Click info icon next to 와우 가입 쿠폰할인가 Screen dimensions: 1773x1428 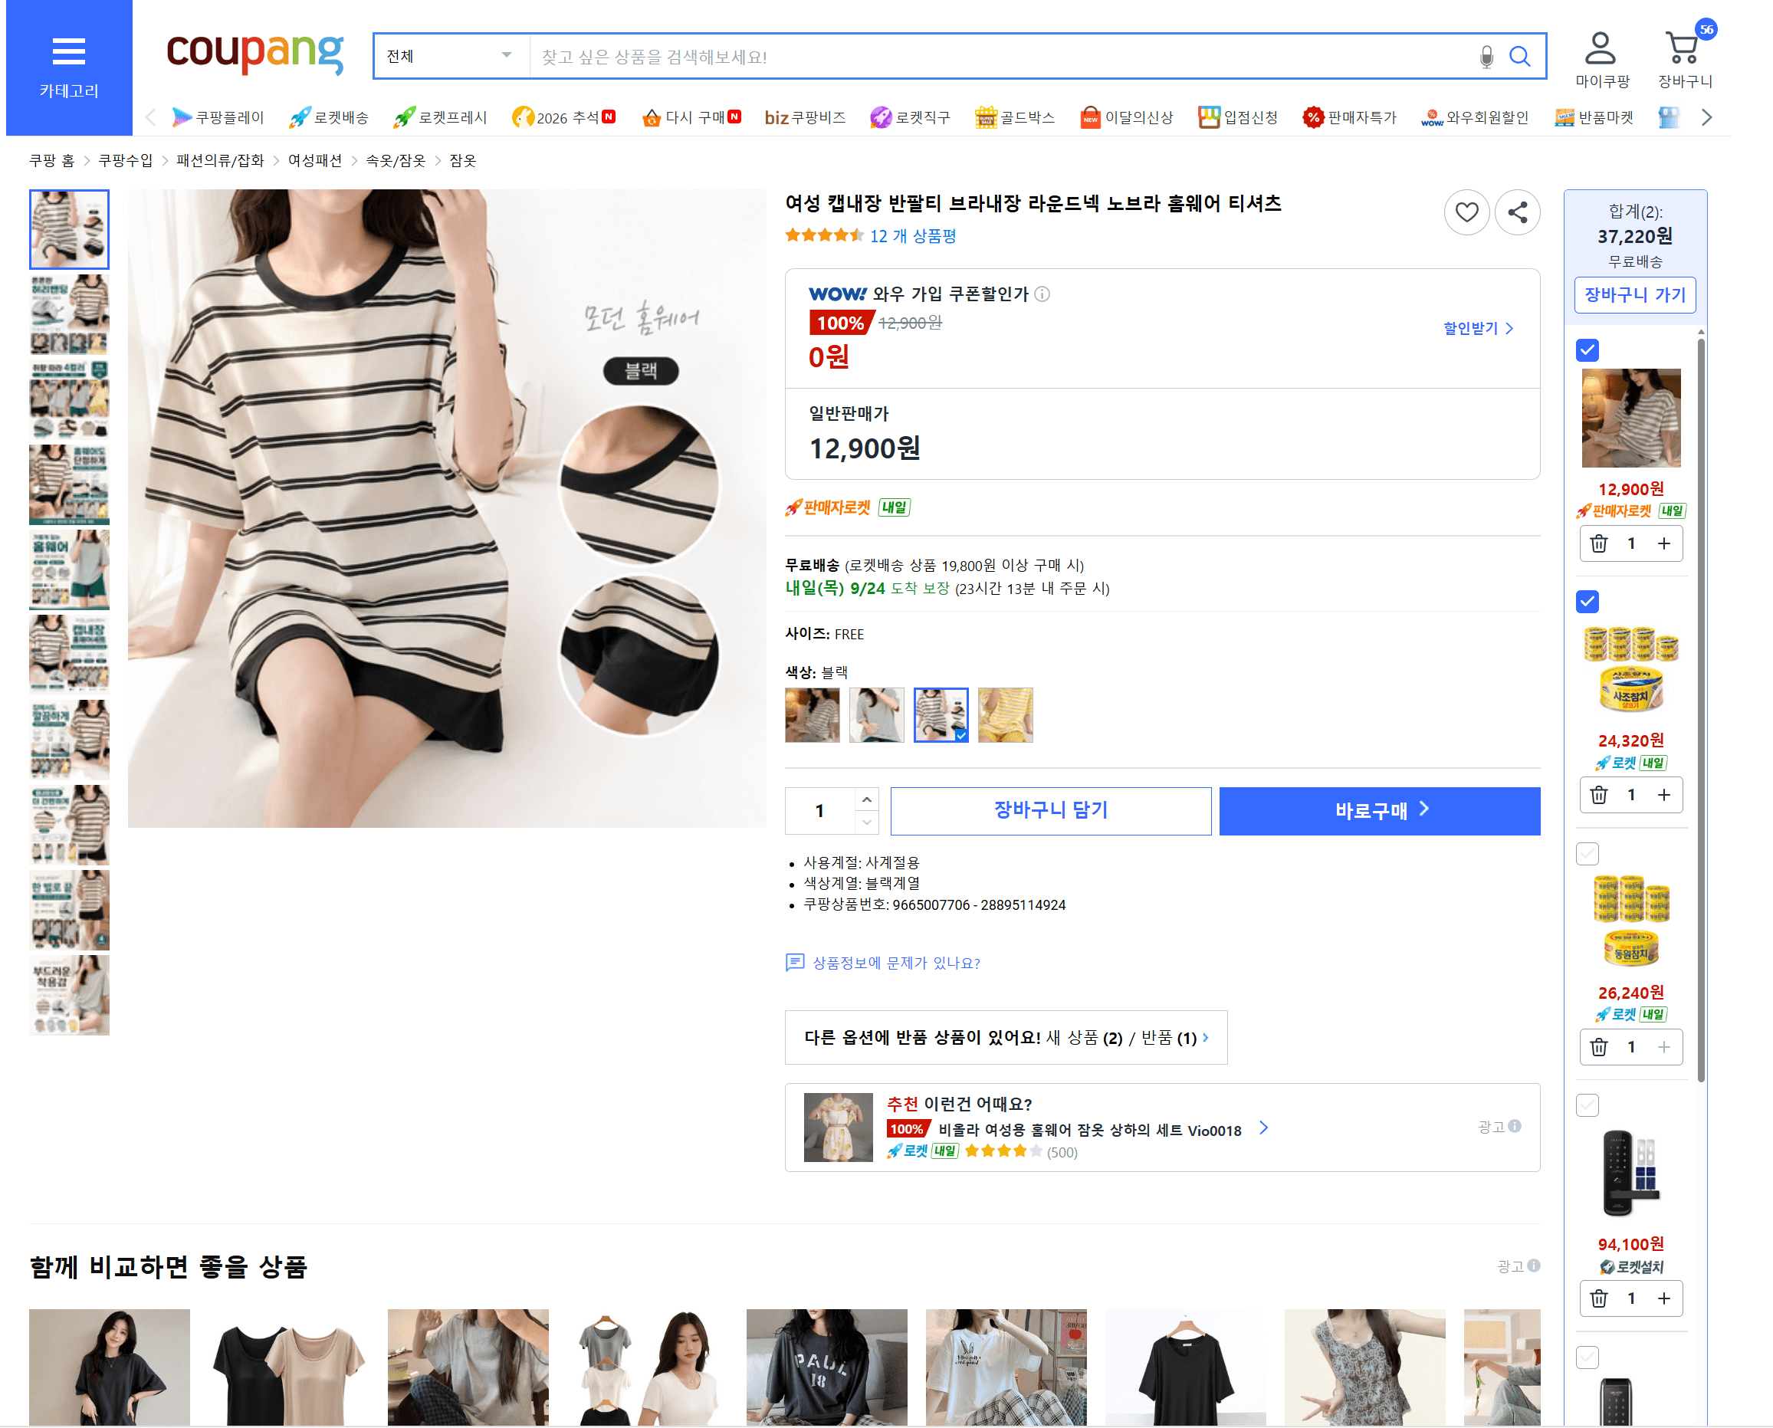tap(1042, 294)
